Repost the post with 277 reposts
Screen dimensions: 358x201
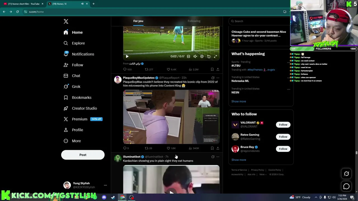coord(149,69)
